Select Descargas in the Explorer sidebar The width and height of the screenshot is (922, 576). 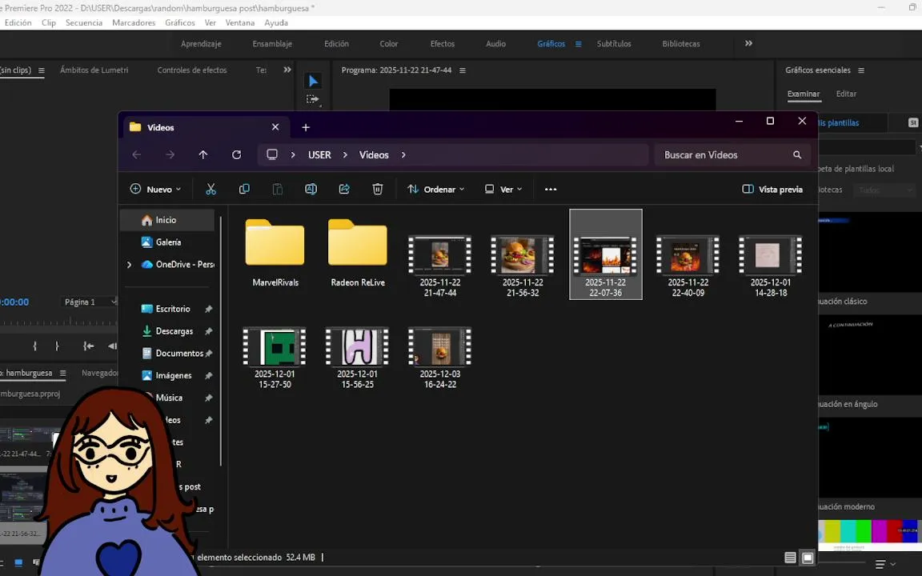click(174, 331)
